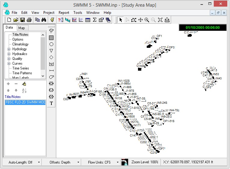
Task: Click the Edit object hand icon
Action: coord(24,84)
